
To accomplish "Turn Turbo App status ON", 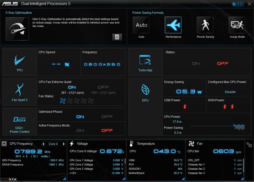I will click(196, 64).
